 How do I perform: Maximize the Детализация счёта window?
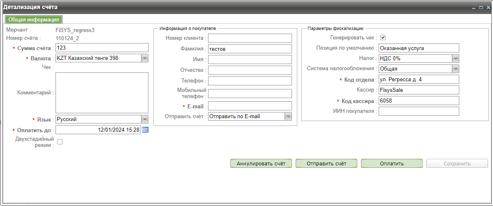point(481,7)
